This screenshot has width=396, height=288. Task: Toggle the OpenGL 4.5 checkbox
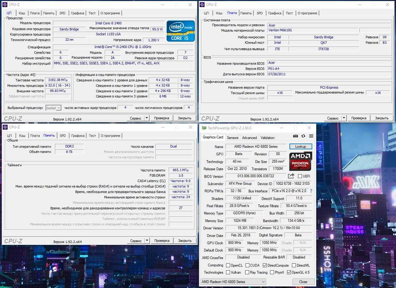click(x=289, y=272)
